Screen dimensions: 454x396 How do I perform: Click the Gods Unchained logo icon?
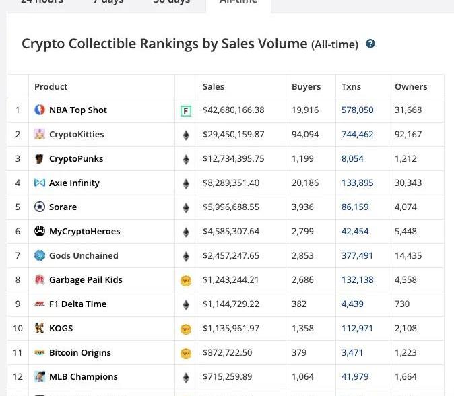pos(40,256)
